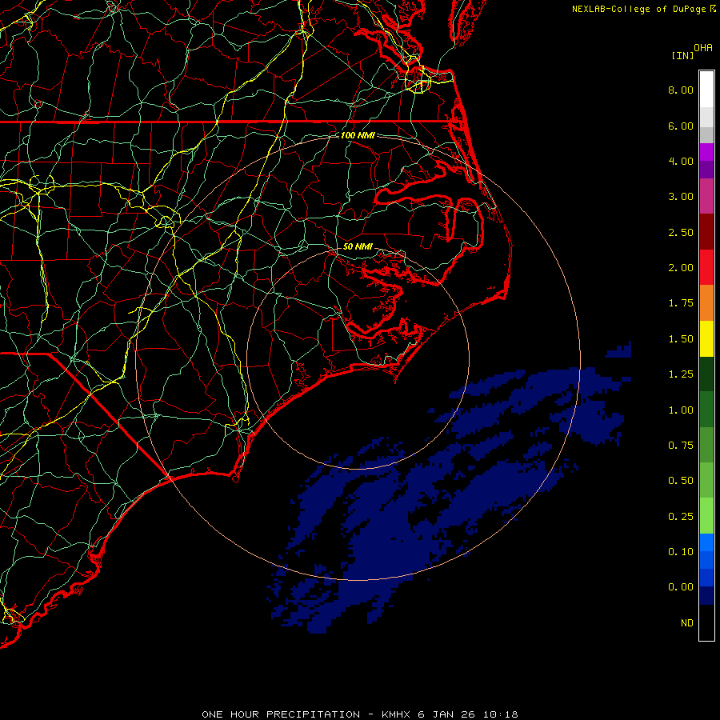
Task: Click the 2.50 legend value
Action: [x=681, y=232]
